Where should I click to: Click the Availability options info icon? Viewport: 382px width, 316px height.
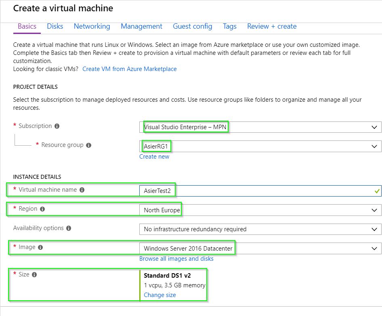[x=69, y=228]
